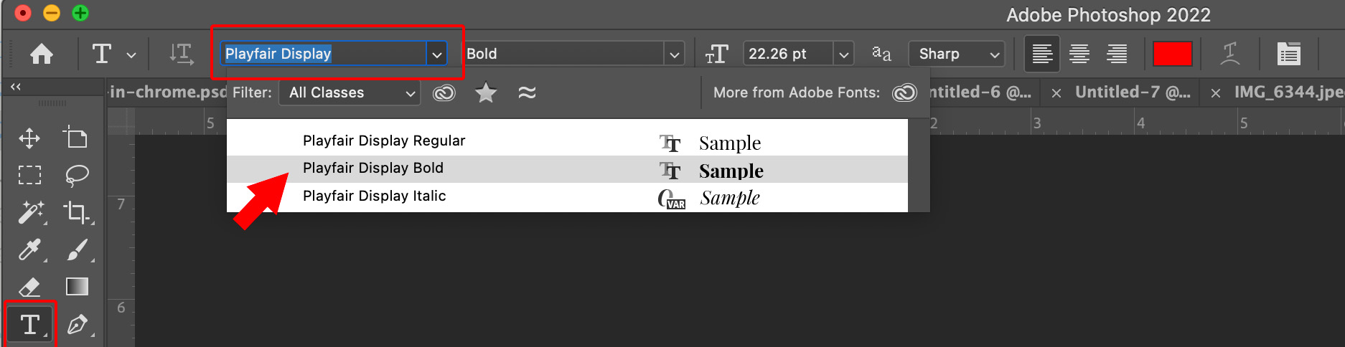The image size is (1345, 347).
Task: Expand the Playfair Display font family dropdown
Action: point(436,54)
